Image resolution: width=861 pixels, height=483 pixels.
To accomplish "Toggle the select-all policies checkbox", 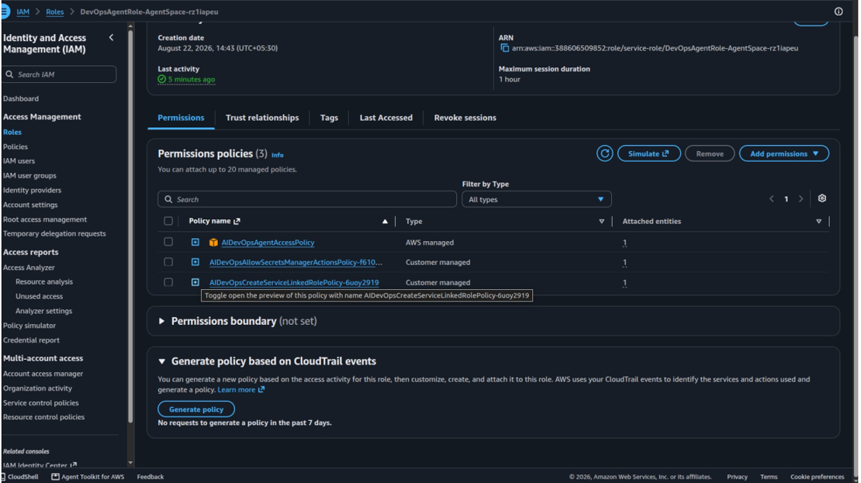I will pos(168,221).
